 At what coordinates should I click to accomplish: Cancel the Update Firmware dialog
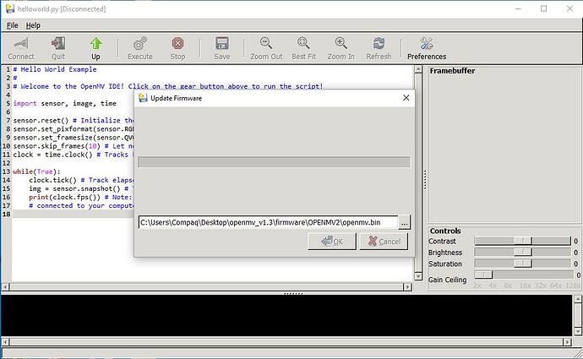pos(384,242)
